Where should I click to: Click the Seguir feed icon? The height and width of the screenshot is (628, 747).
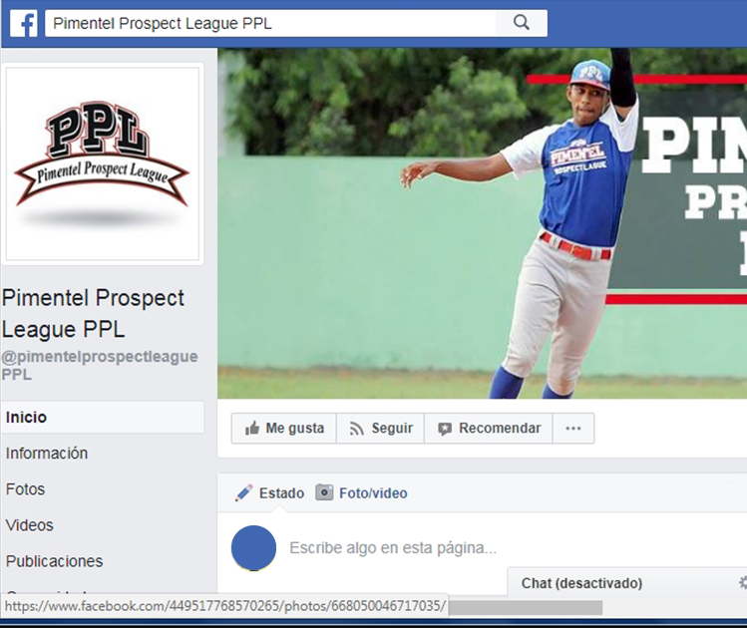356,429
